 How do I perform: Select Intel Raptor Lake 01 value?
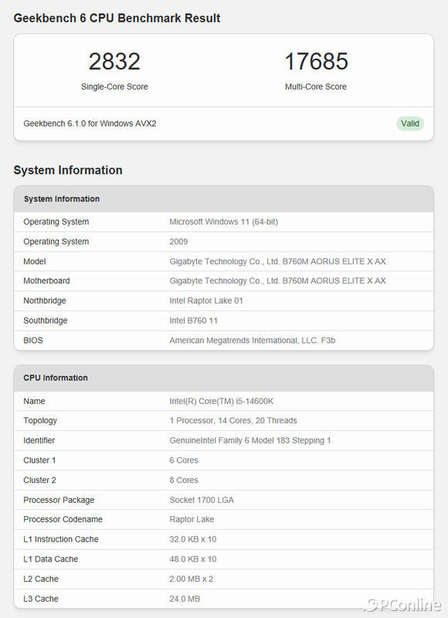click(206, 301)
